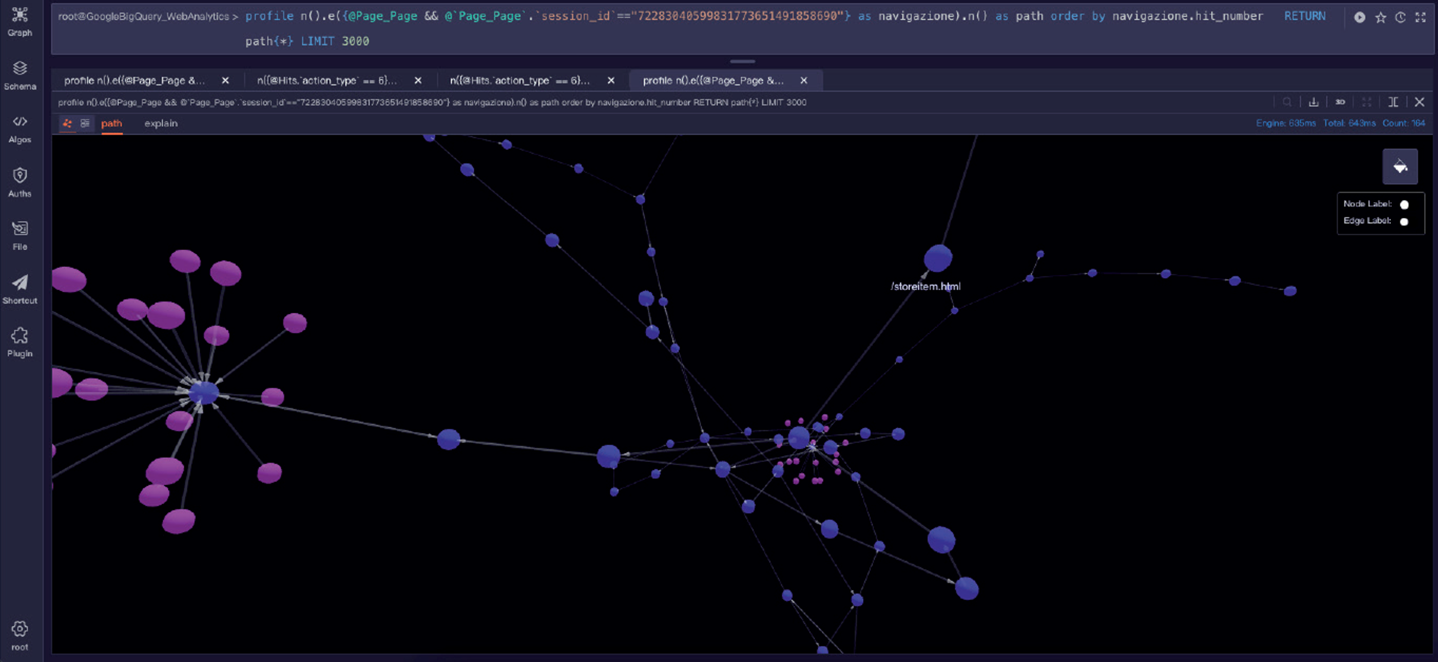Viewport: 1438px width, 662px height.
Task: Open the graph style paint bucket
Action: [1399, 166]
